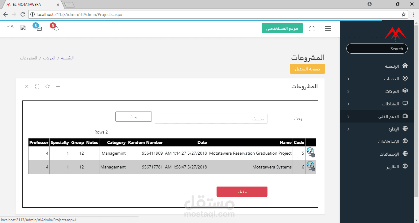This screenshot has height=223, width=419.
Task: Expand the الدعم الفني sidebar chevron
Action: click(348, 117)
